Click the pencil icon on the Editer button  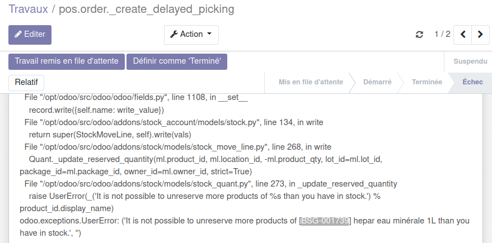click(18, 34)
